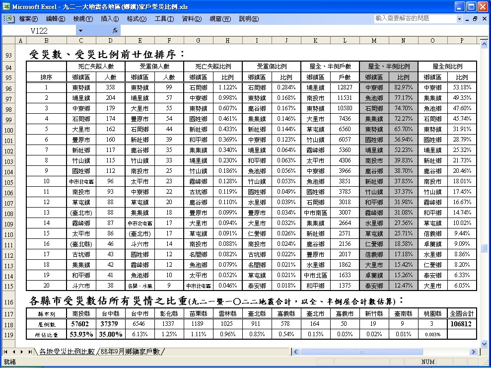
Task: Open the help question box dropdown arrow
Action: click(459, 18)
